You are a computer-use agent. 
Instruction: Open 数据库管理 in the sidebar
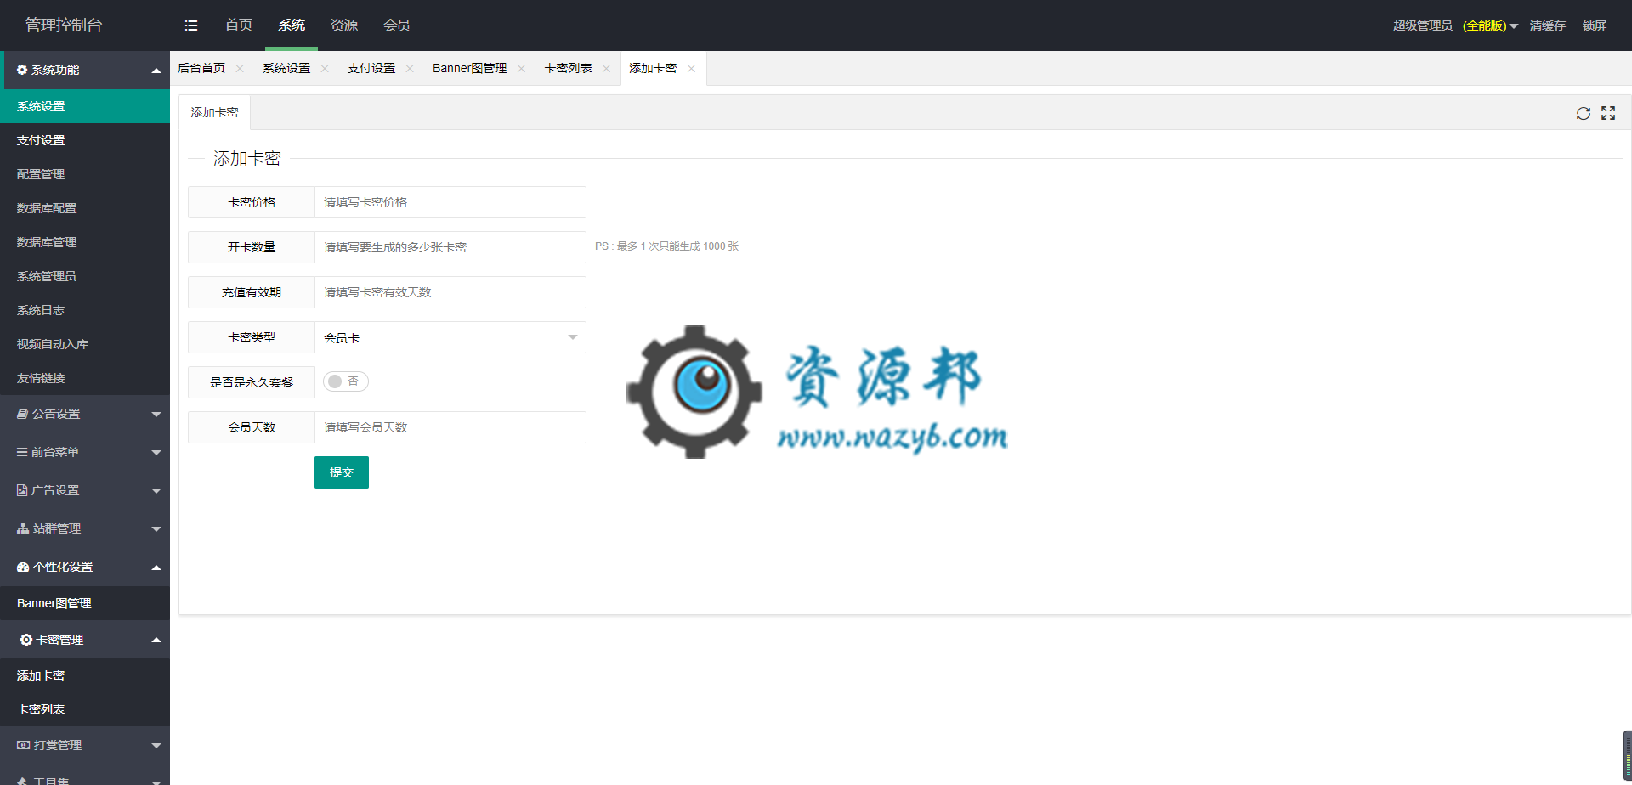(x=85, y=242)
